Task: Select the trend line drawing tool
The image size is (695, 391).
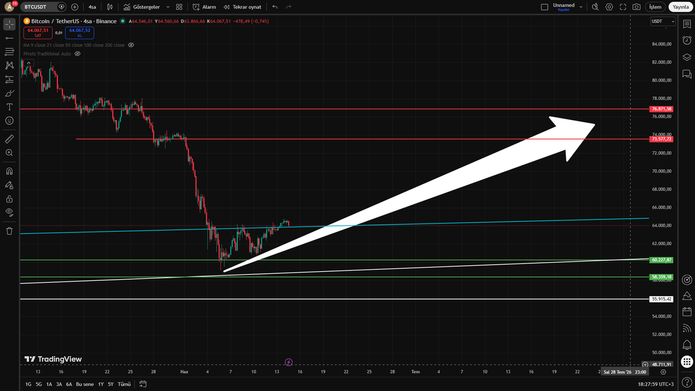Action: tap(9, 38)
